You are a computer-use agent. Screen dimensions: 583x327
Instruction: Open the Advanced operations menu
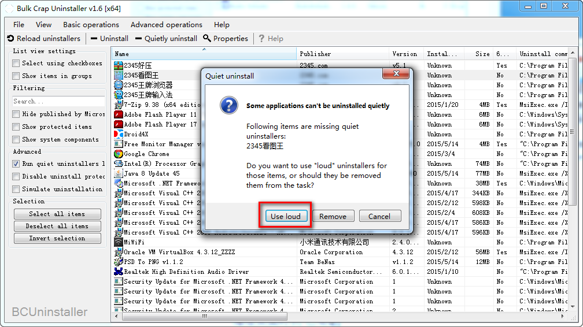click(166, 25)
